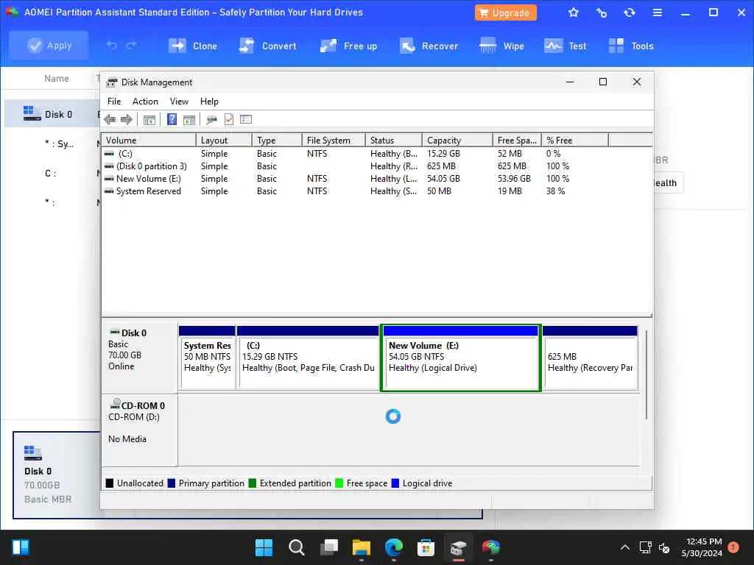Open taskbar Search
The width and height of the screenshot is (754, 565).
click(x=296, y=547)
